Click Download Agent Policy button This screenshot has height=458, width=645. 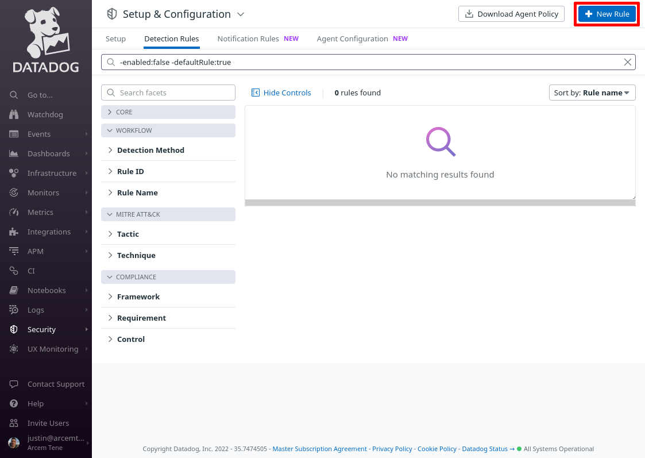511,14
